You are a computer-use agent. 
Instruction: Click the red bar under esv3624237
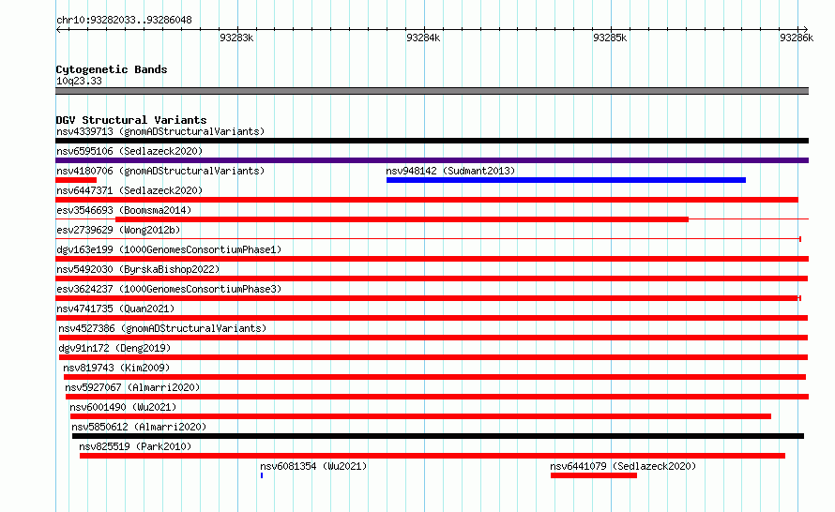pyautogui.click(x=428, y=298)
